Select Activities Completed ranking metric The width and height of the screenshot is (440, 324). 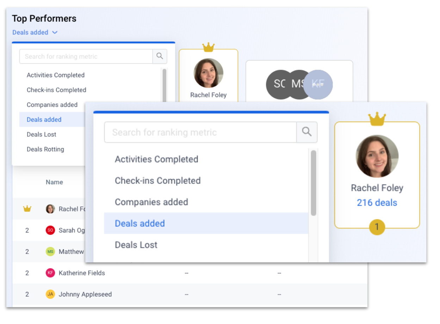pos(156,159)
